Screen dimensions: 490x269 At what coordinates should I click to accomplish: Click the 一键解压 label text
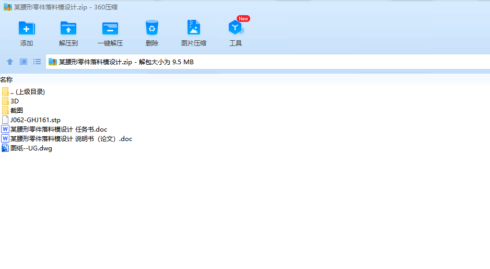[110, 43]
